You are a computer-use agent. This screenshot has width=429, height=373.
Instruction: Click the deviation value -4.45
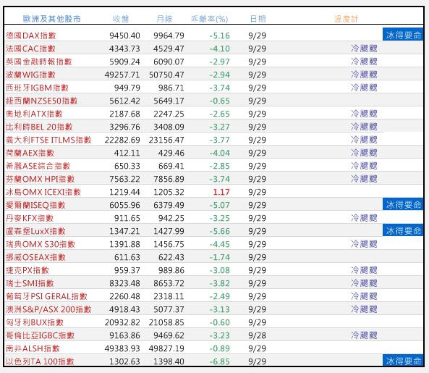click(x=219, y=244)
